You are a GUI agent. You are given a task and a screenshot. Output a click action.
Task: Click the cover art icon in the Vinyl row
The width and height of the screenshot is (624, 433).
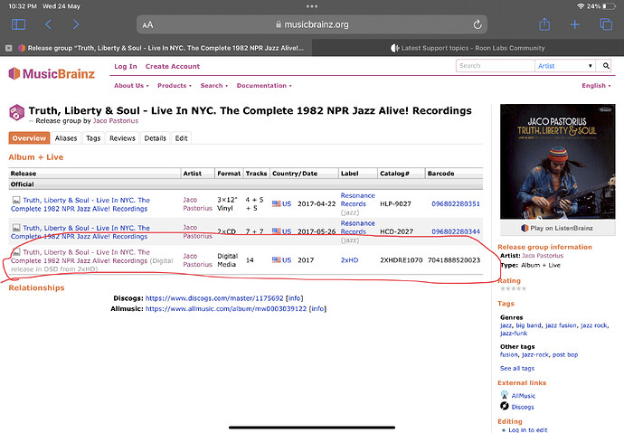[16, 200]
